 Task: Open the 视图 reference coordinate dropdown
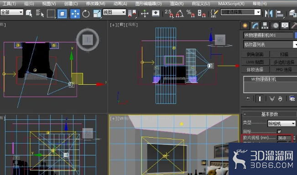pyautogui.click(x=115, y=12)
